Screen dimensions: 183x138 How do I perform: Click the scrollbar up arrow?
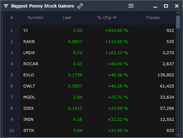[178, 13]
